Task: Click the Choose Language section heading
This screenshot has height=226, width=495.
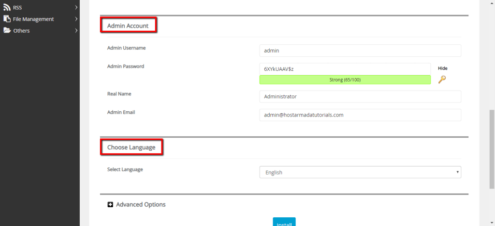Action: [x=131, y=147]
